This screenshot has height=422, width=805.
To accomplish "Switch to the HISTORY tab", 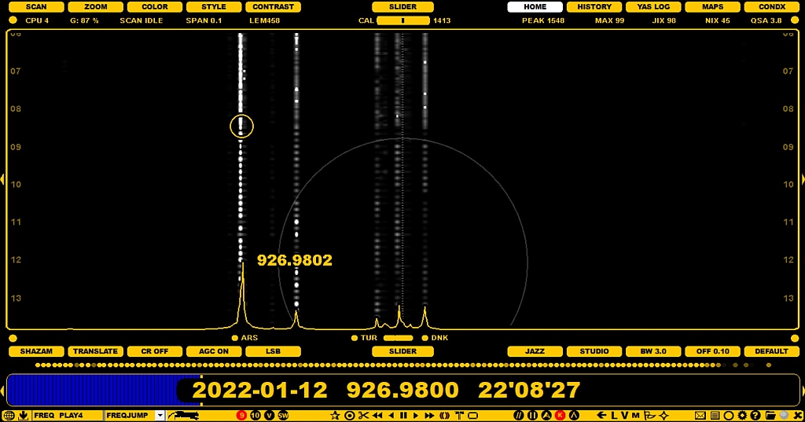I will [x=594, y=7].
